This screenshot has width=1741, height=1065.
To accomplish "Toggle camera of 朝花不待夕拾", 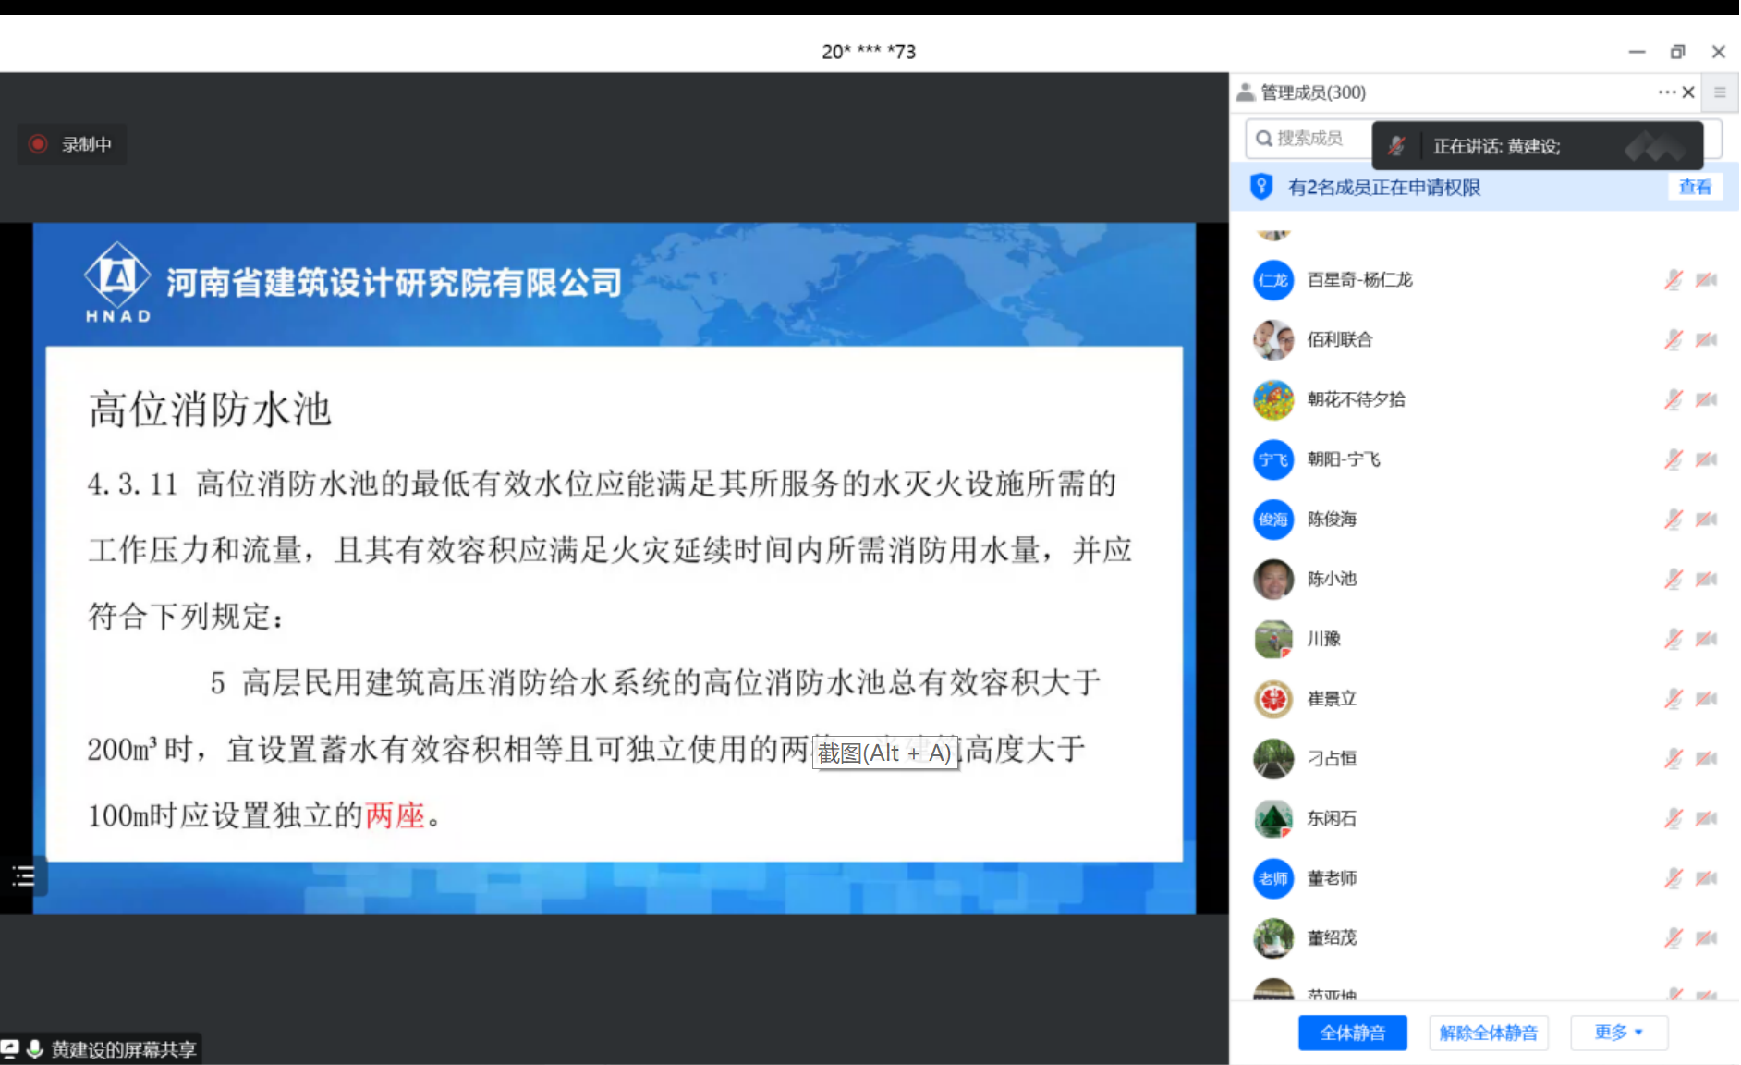I will tap(1706, 399).
